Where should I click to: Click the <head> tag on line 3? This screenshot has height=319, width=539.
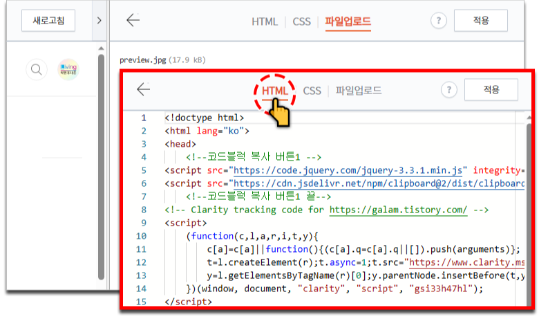click(x=180, y=144)
